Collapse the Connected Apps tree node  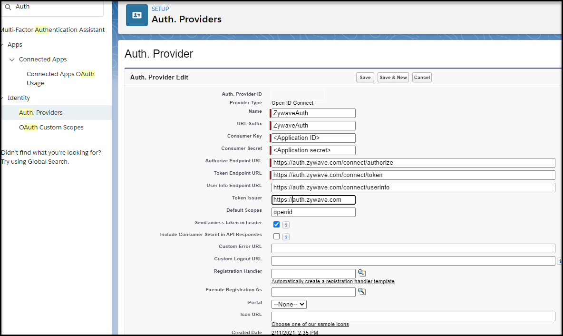tap(12, 59)
